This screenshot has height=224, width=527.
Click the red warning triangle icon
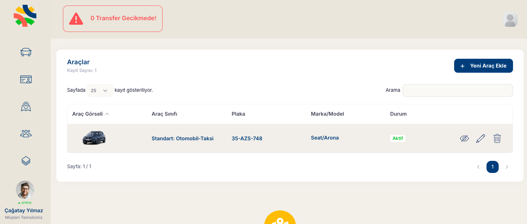coord(76,18)
